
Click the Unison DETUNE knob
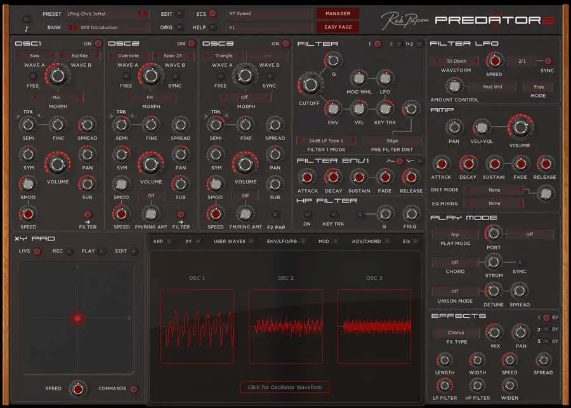pos(494,291)
